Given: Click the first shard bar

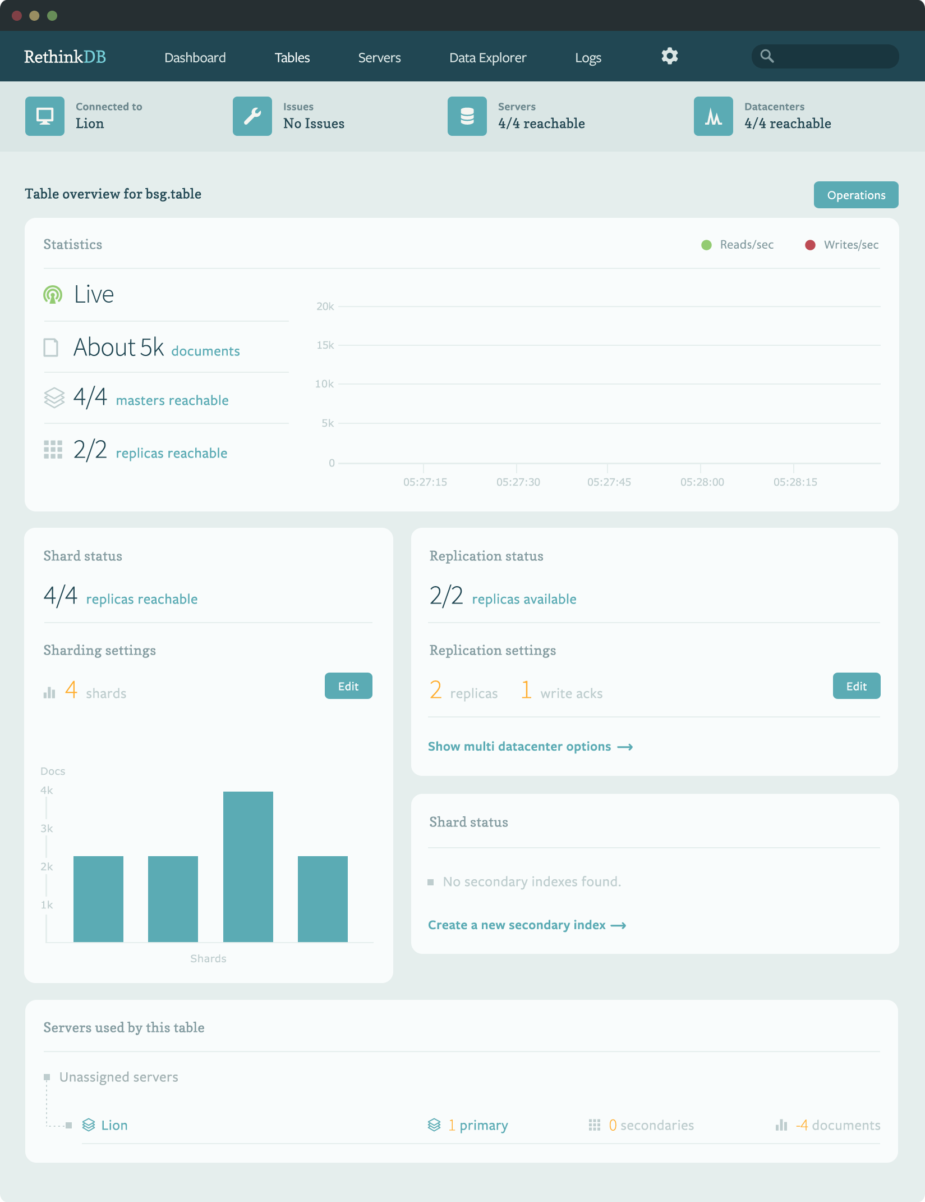Looking at the screenshot, I should (x=98, y=899).
